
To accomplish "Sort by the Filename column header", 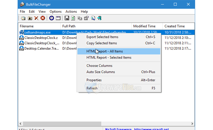I will [x=39, y=26].
